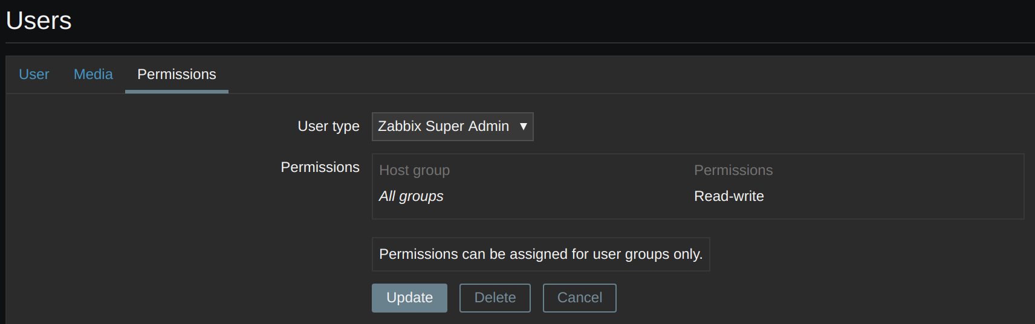
Task: Click the User type field label
Action: tap(328, 126)
